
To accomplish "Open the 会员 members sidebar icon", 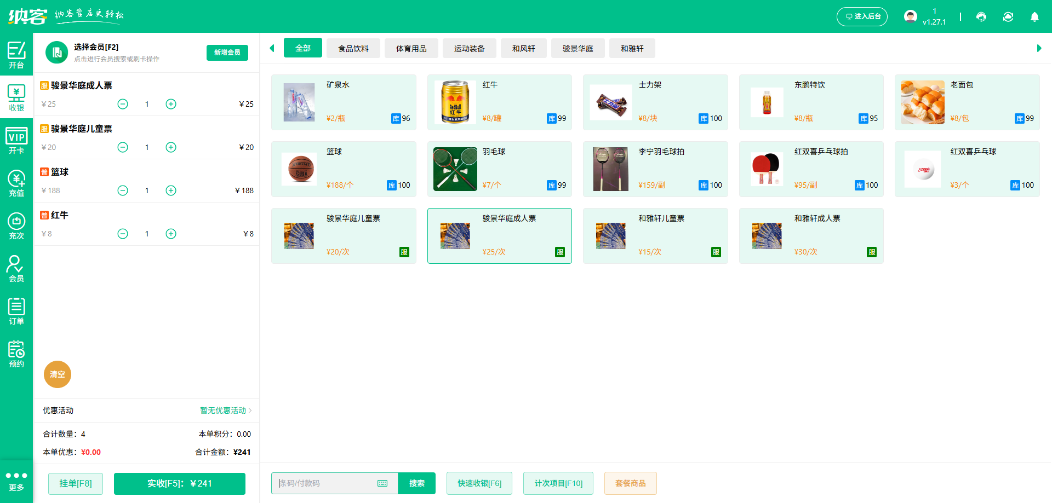I will [16, 268].
